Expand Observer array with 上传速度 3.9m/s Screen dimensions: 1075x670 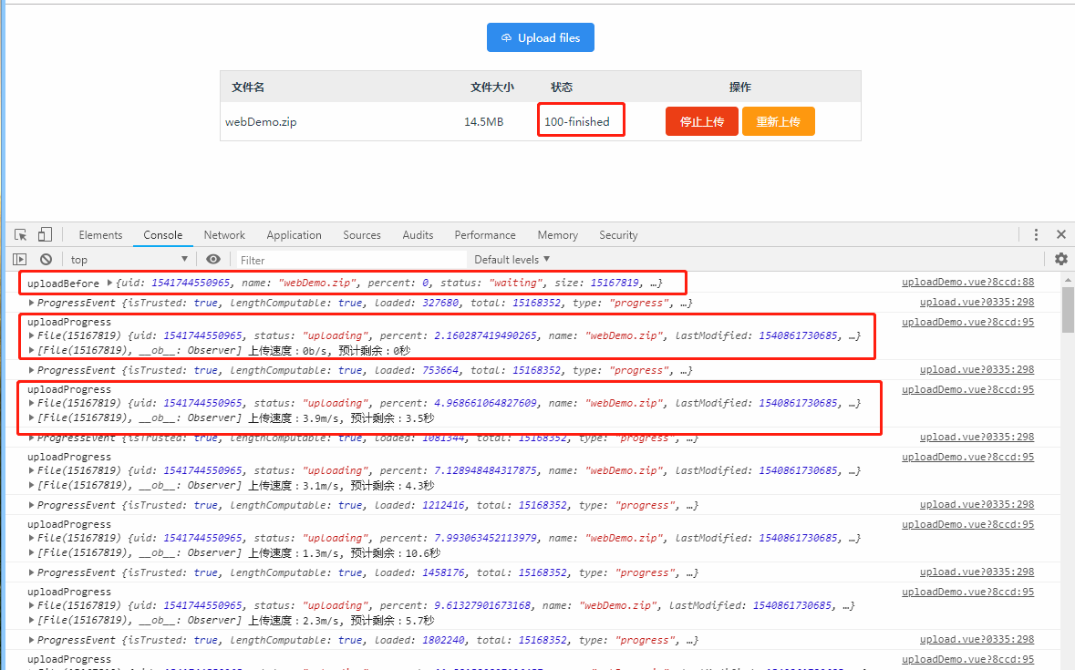pos(32,417)
